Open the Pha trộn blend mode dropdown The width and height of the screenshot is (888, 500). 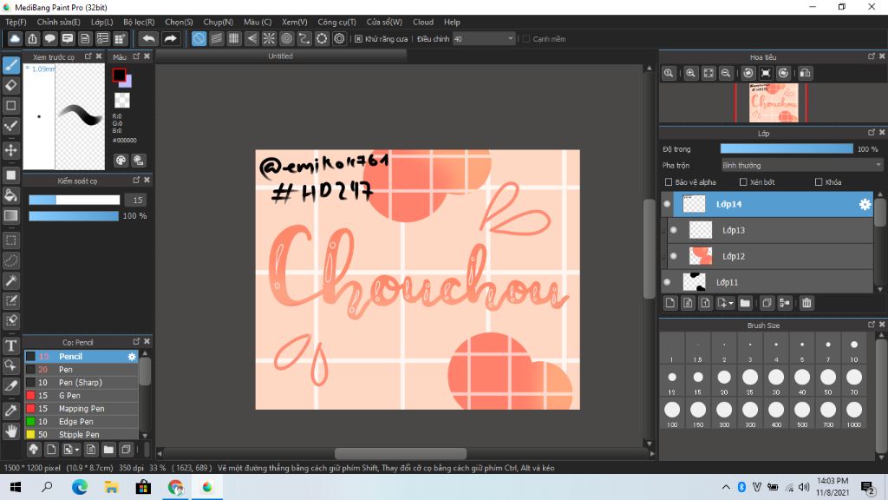click(801, 166)
